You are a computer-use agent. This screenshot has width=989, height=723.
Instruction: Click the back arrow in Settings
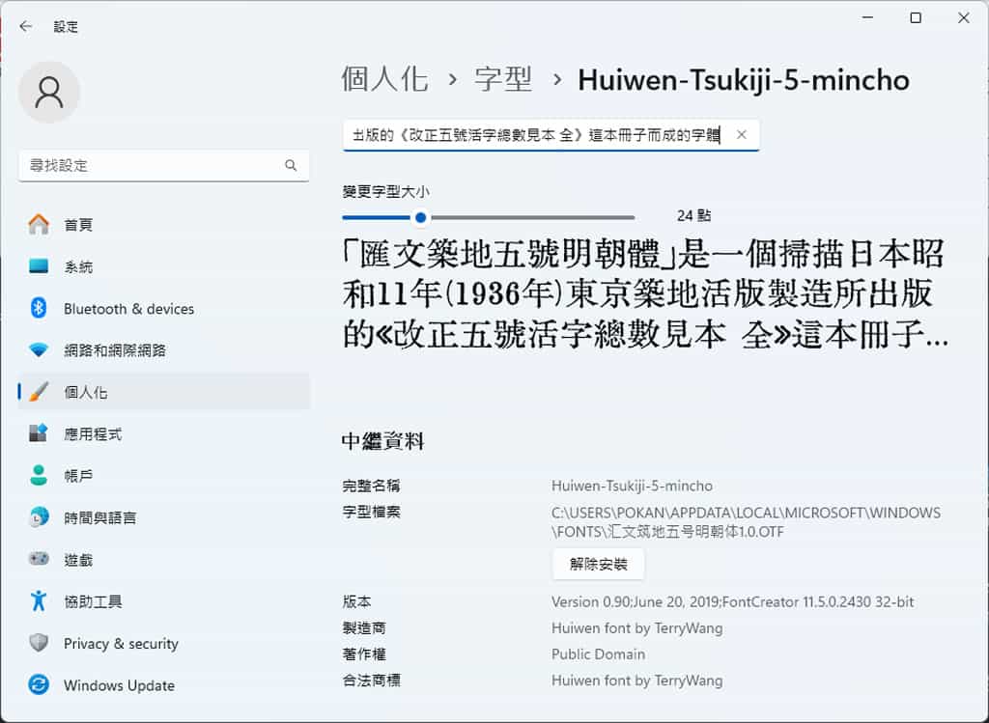click(25, 26)
